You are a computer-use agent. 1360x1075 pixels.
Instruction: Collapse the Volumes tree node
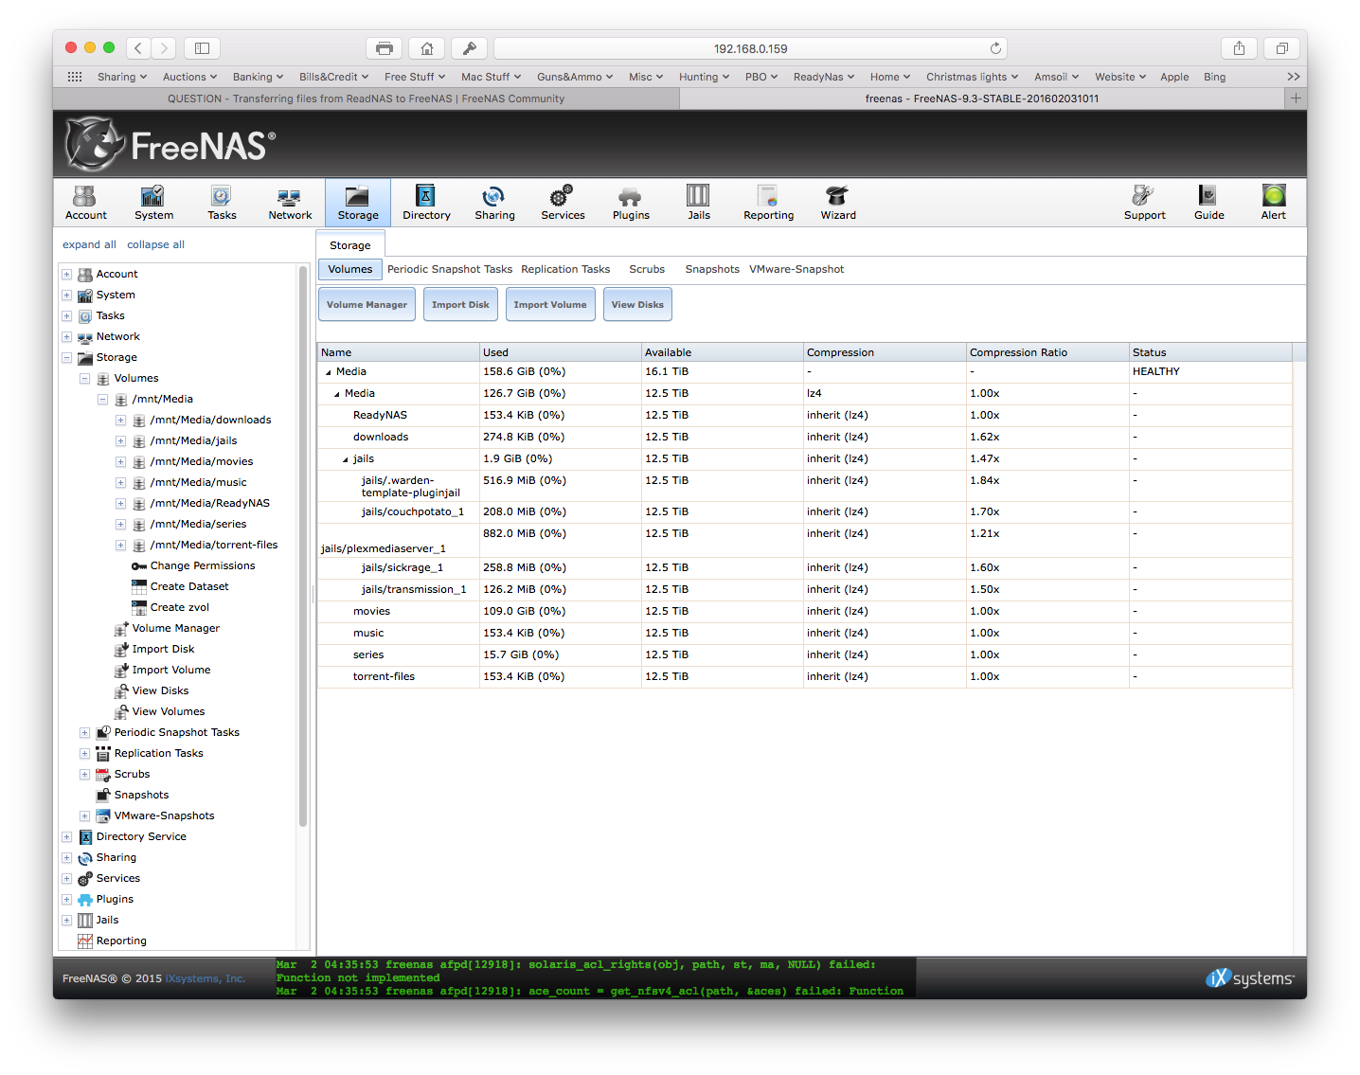(x=84, y=379)
